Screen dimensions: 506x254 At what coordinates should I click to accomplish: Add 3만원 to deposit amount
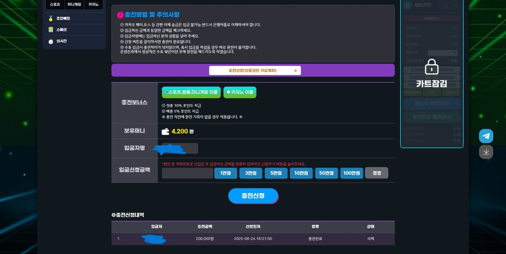251,173
